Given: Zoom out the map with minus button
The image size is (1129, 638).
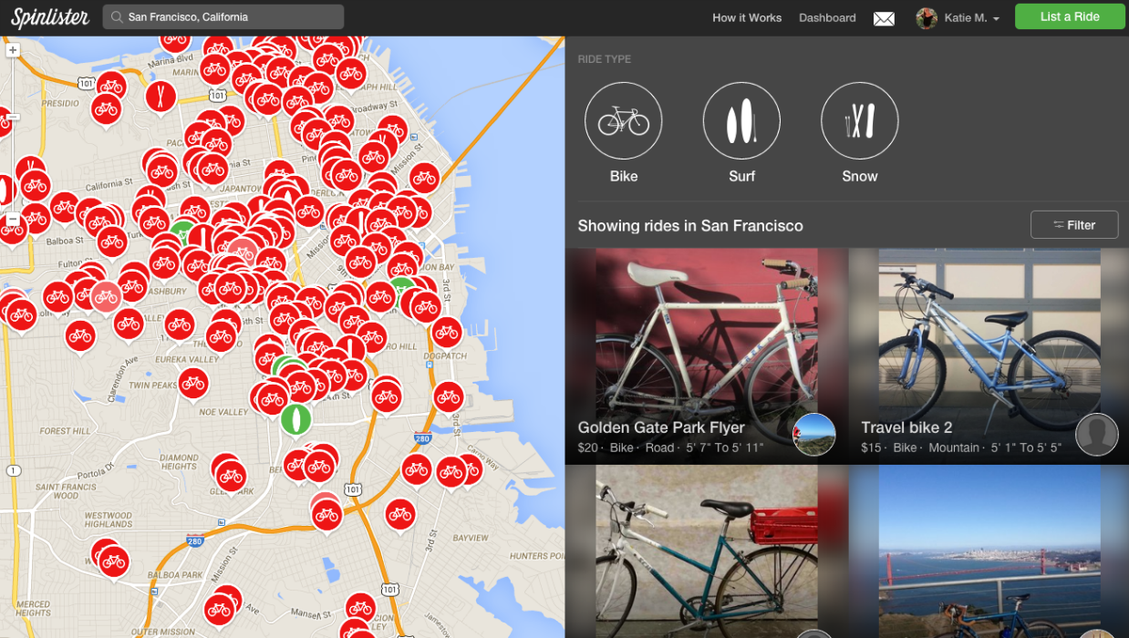Looking at the screenshot, I should (13, 220).
